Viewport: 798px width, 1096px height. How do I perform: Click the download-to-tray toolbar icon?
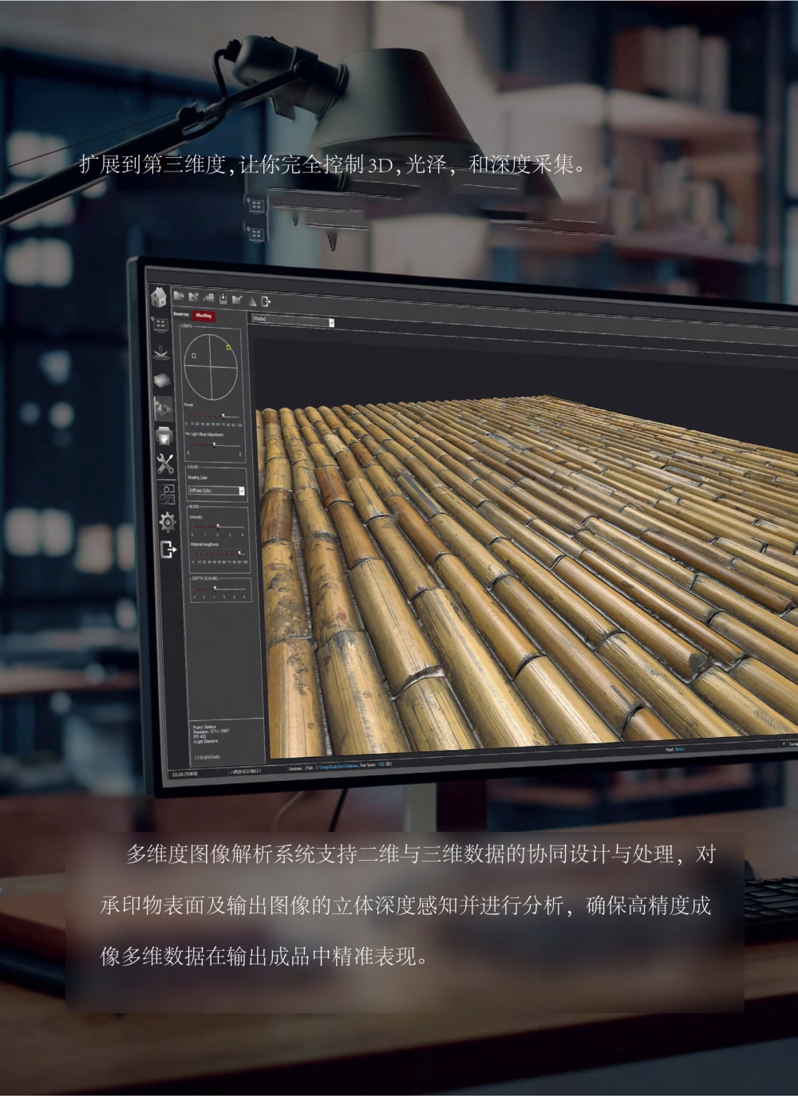(223, 300)
